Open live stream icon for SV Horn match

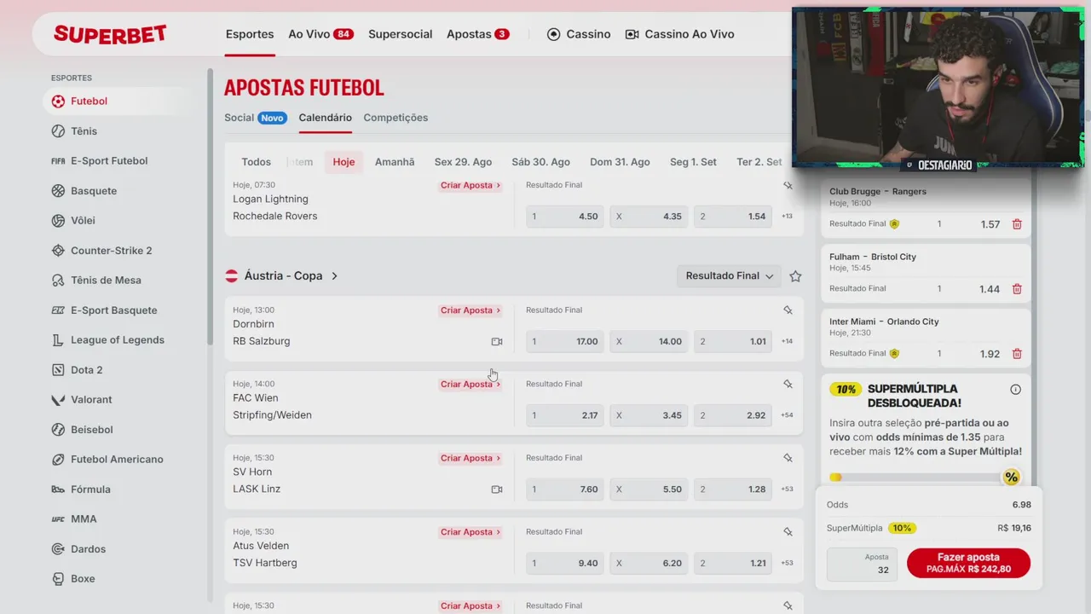497,489
